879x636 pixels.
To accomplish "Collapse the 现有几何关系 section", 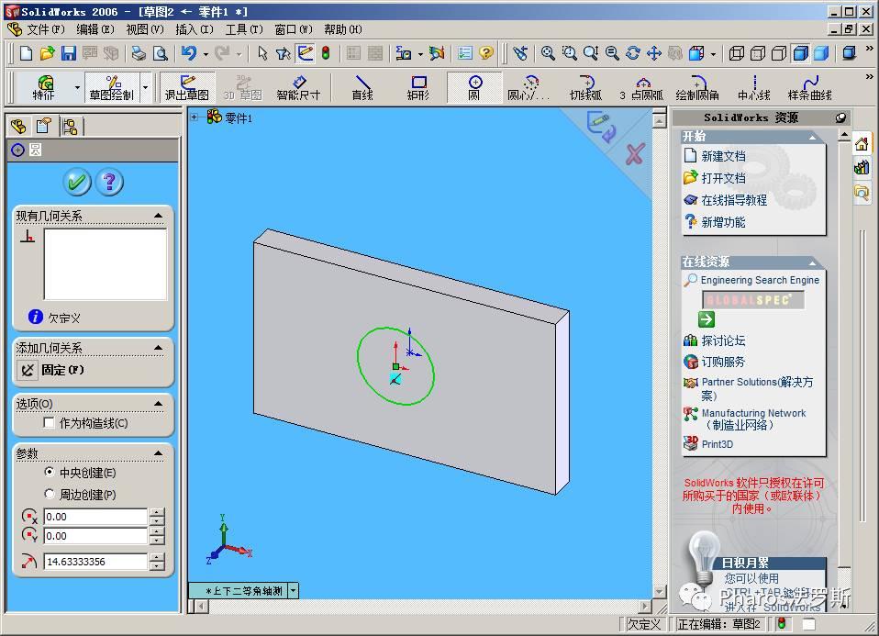I will 158,216.
